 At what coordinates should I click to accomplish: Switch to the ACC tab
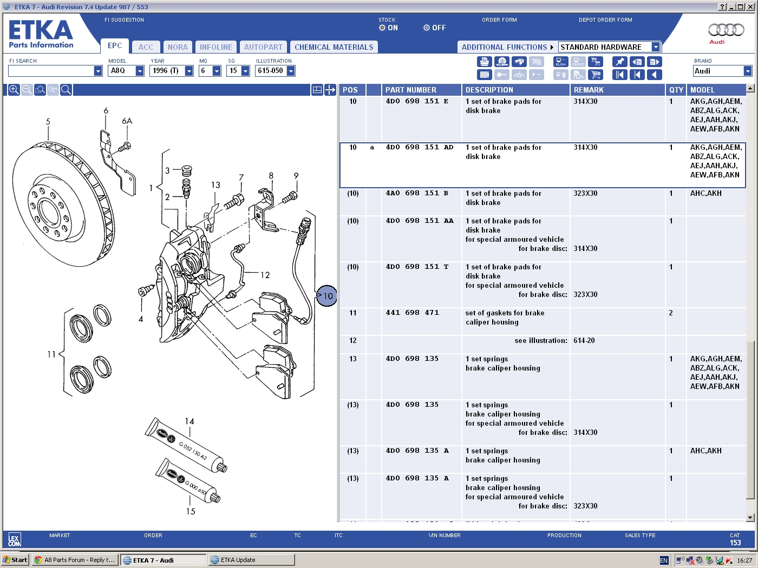pyautogui.click(x=146, y=47)
